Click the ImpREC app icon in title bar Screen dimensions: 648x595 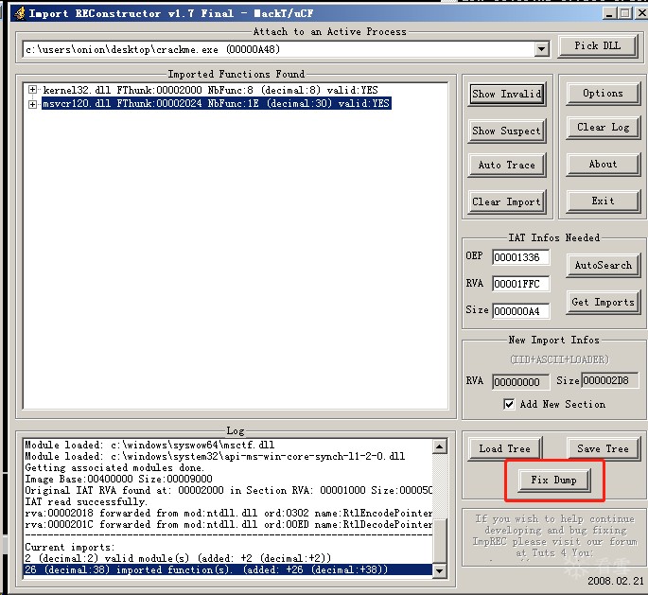(20, 13)
